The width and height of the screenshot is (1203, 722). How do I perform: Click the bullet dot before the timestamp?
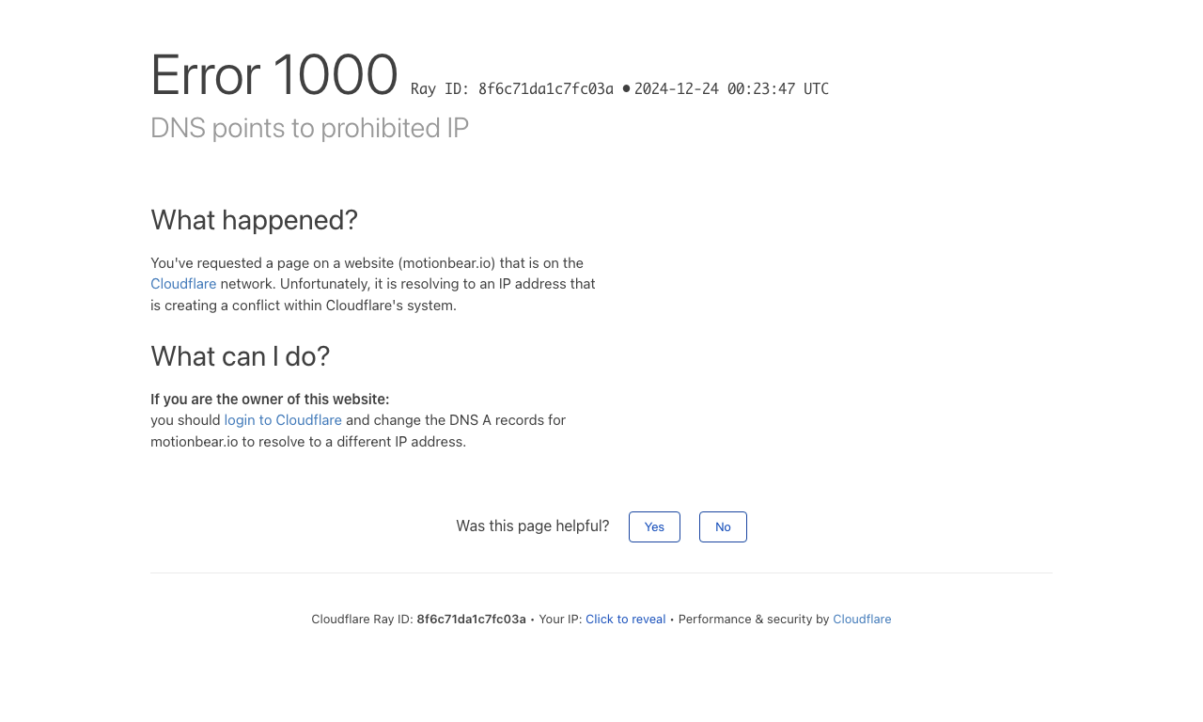(x=626, y=88)
